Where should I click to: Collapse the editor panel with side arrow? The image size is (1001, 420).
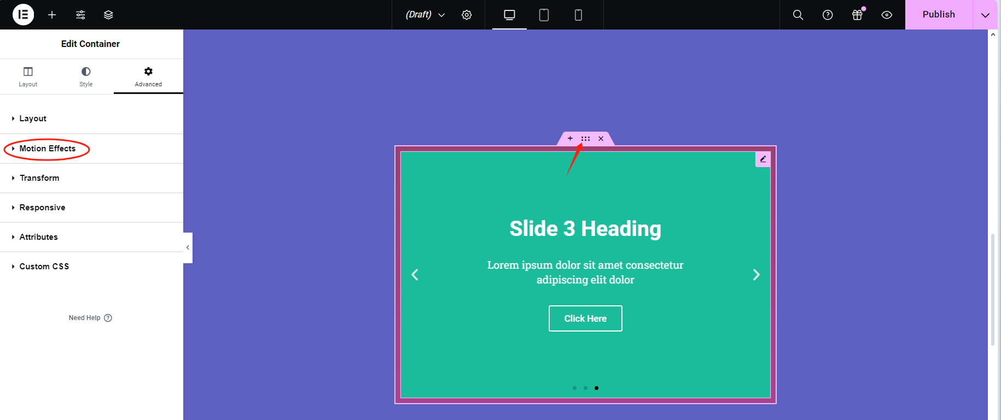click(x=188, y=247)
